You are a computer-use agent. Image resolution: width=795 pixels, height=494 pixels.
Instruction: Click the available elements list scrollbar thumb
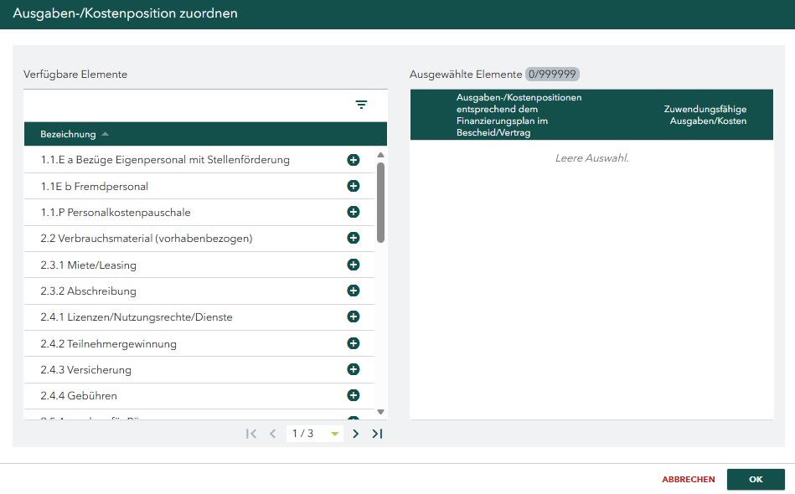click(x=381, y=202)
